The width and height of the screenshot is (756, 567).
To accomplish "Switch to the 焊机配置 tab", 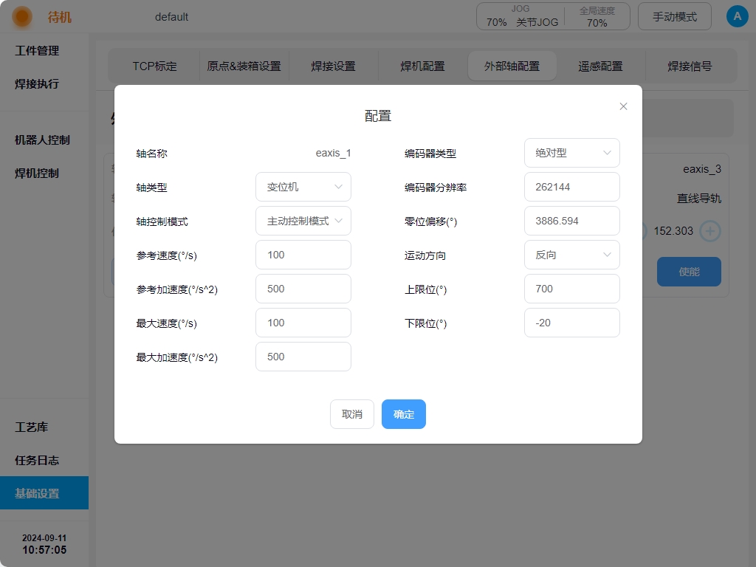I will coord(422,66).
